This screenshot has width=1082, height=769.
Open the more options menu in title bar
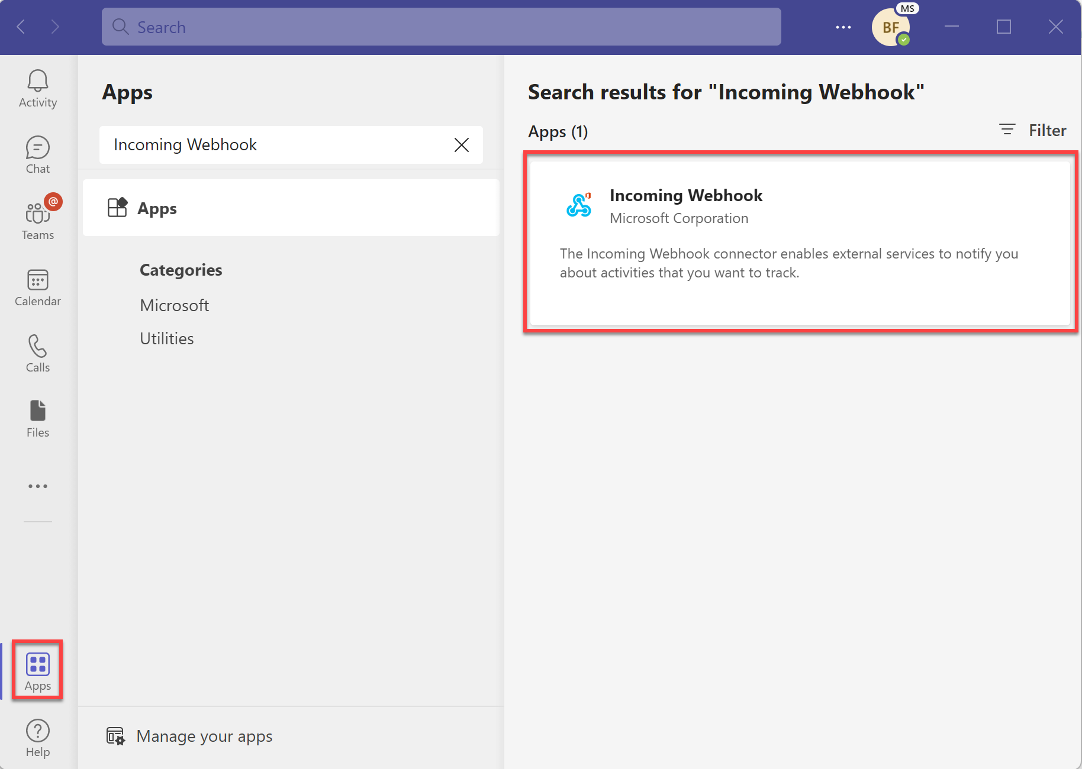coord(843,27)
